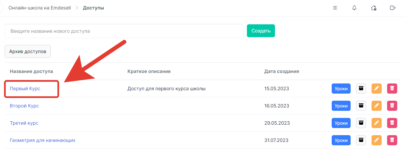Image resolution: width=406 pixels, height=149 pixels.
Task: Delete the Первый Курс access
Action: click(392, 89)
